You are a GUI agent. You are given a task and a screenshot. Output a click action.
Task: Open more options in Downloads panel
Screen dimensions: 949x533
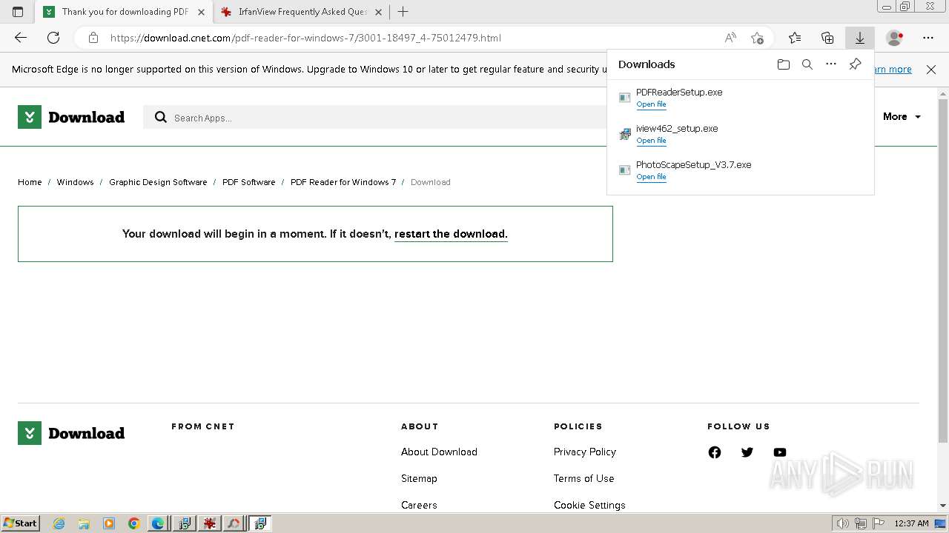[x=831, y=64]
